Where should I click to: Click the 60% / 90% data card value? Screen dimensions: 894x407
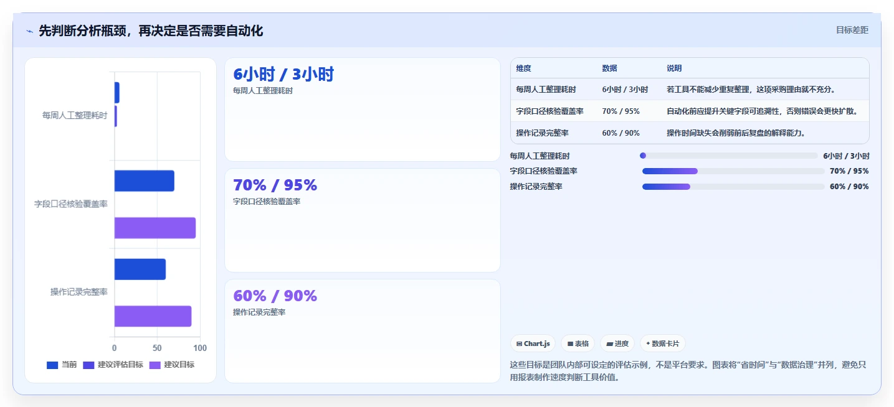tap(275, 296)
